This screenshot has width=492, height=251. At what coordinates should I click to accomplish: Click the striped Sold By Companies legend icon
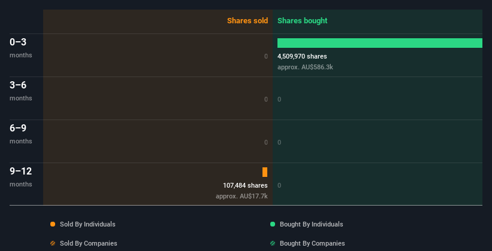(53, 243)
